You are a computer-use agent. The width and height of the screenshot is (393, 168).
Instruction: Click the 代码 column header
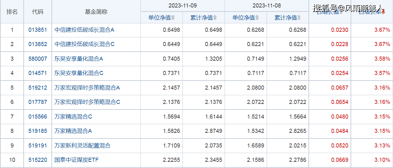tap(37, 12)
